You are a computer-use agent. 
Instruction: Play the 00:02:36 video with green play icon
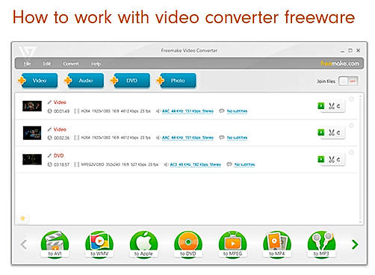click(x=321, y=132)
